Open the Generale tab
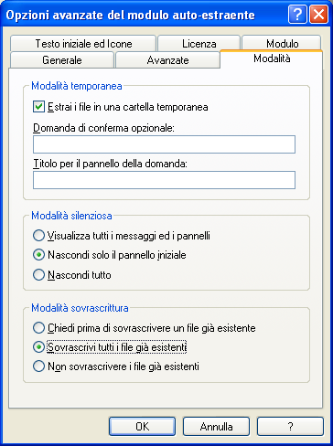 [62, 59]
